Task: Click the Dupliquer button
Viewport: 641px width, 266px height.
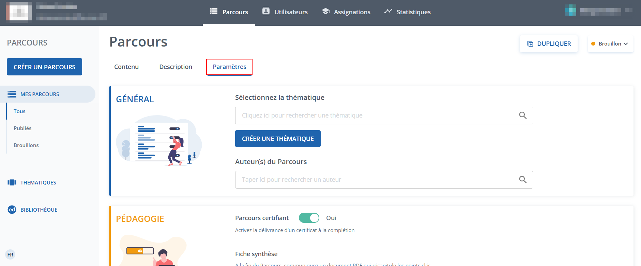Action: [x=549, y=44]
